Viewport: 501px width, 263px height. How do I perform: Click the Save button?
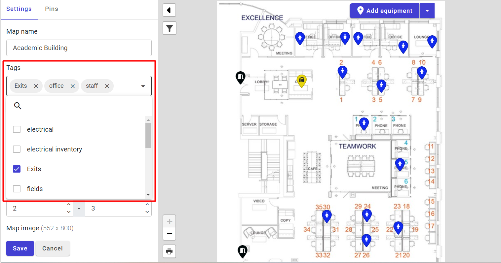tap(20, 248)
